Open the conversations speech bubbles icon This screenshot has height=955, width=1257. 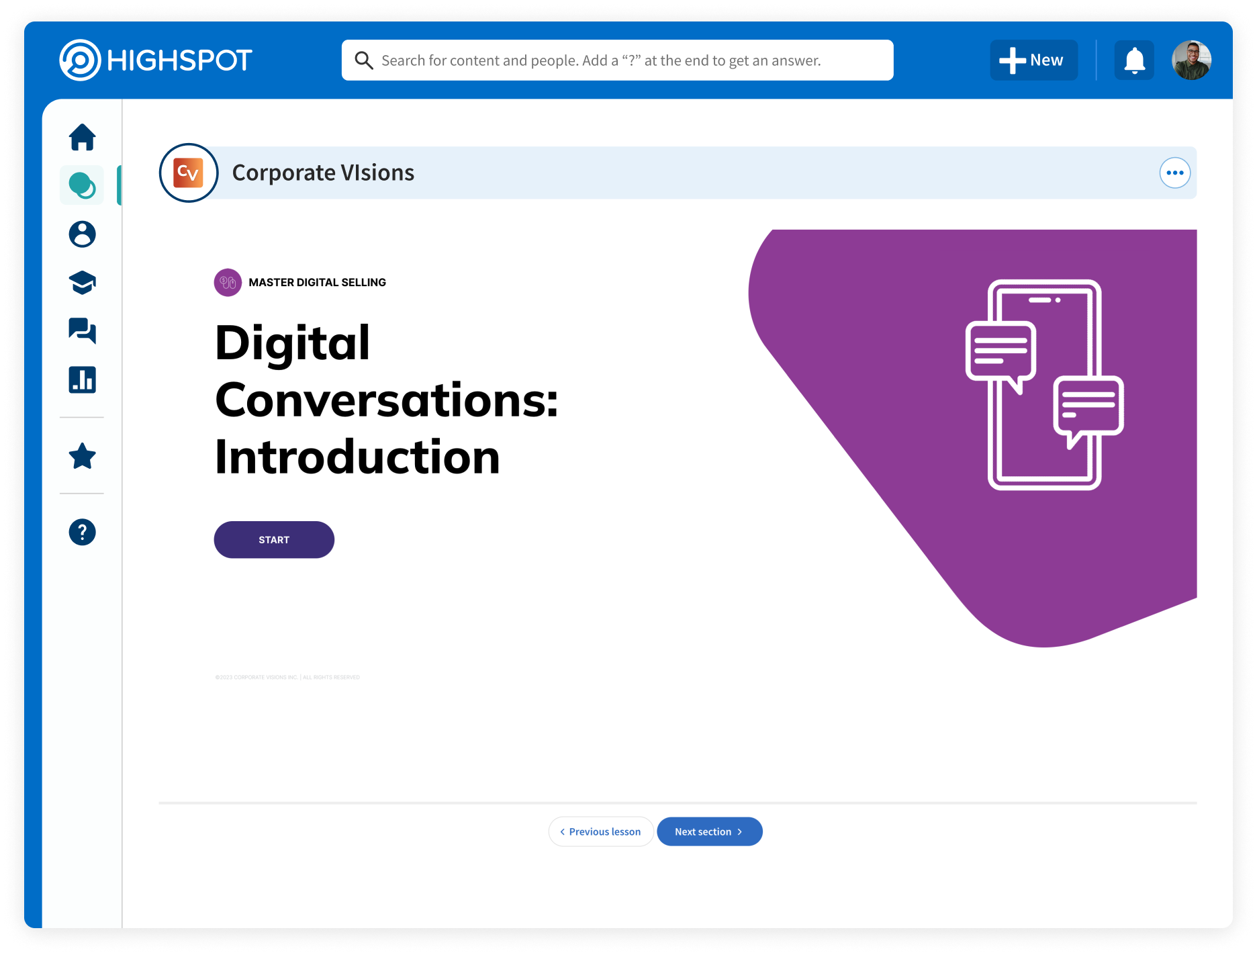(x=82, y=331)
